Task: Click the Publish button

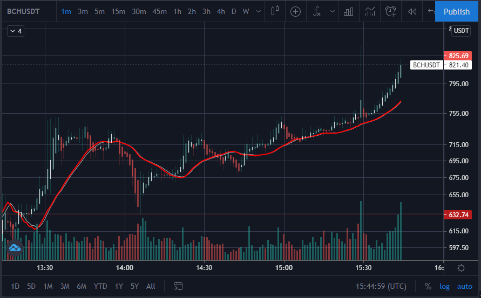Action: (x=457, y=12)
